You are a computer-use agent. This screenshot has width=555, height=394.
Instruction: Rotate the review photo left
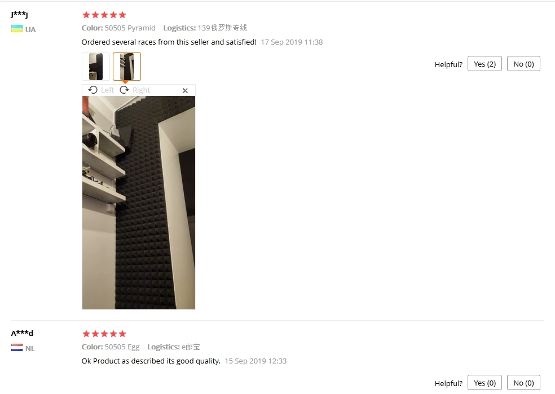(101, 90)
